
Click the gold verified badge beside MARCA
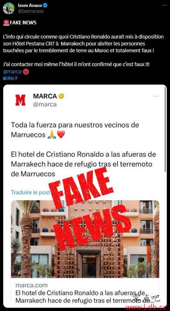61,96
